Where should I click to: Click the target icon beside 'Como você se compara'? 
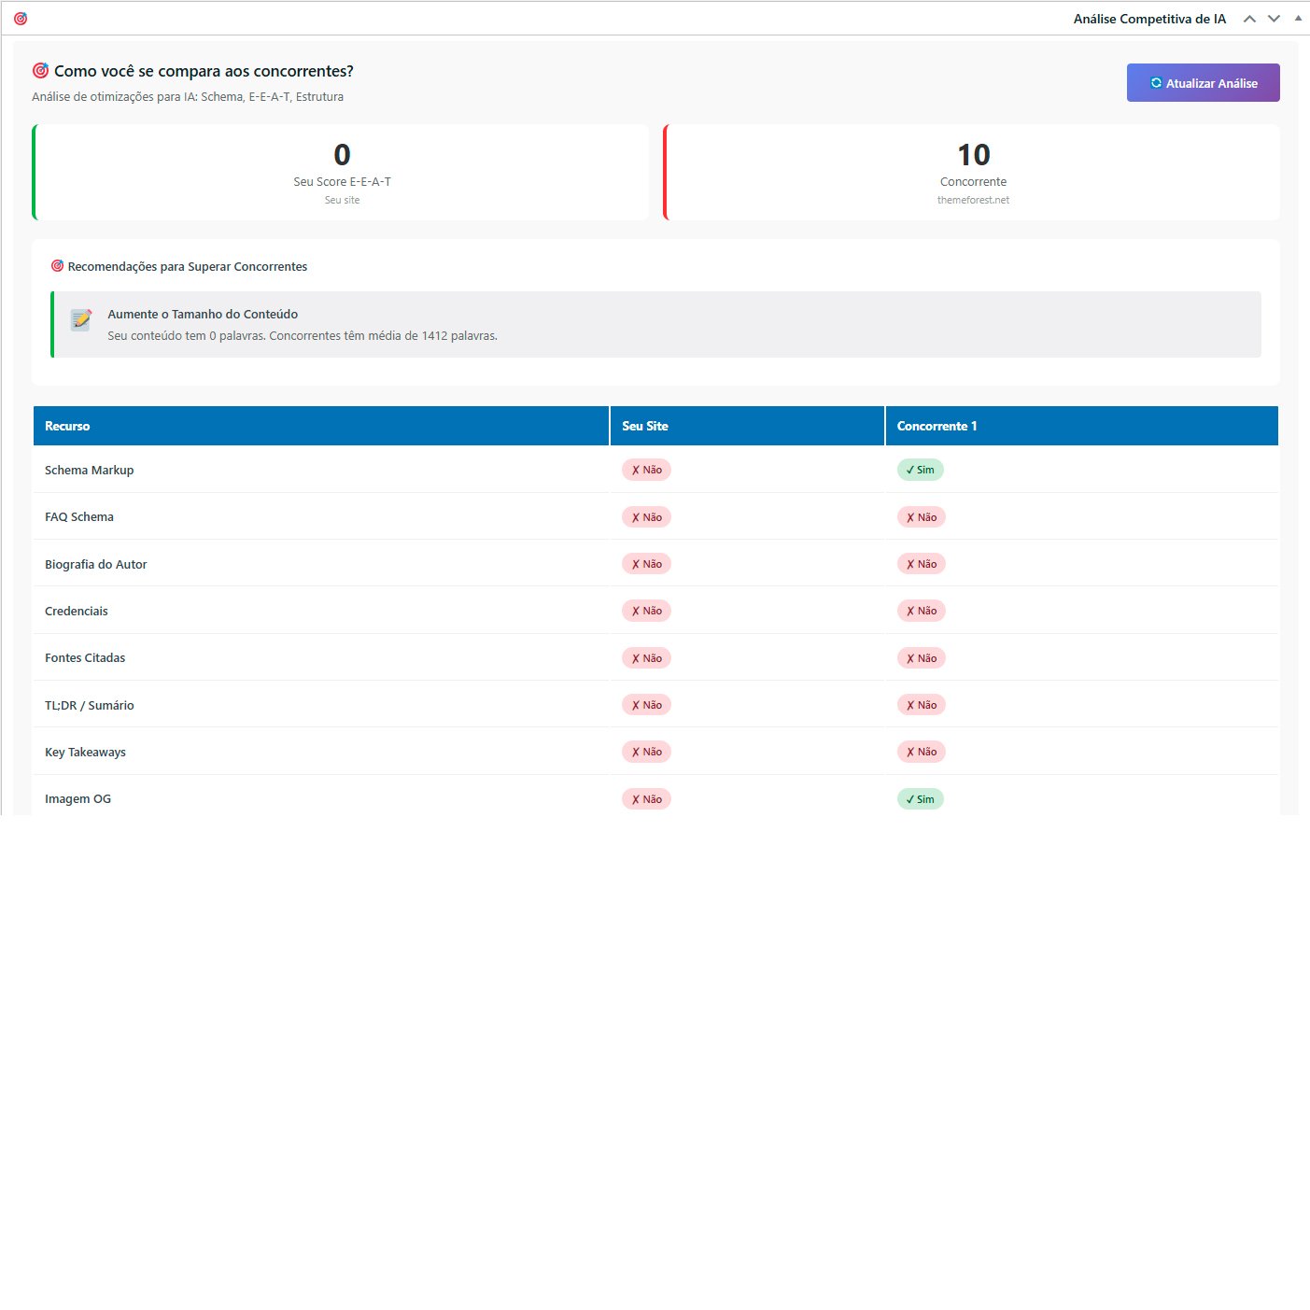(x=40, y=71)
